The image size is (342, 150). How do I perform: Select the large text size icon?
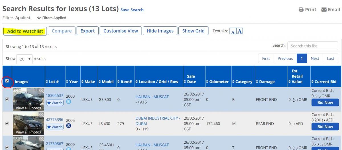click(x=239, y=31)
